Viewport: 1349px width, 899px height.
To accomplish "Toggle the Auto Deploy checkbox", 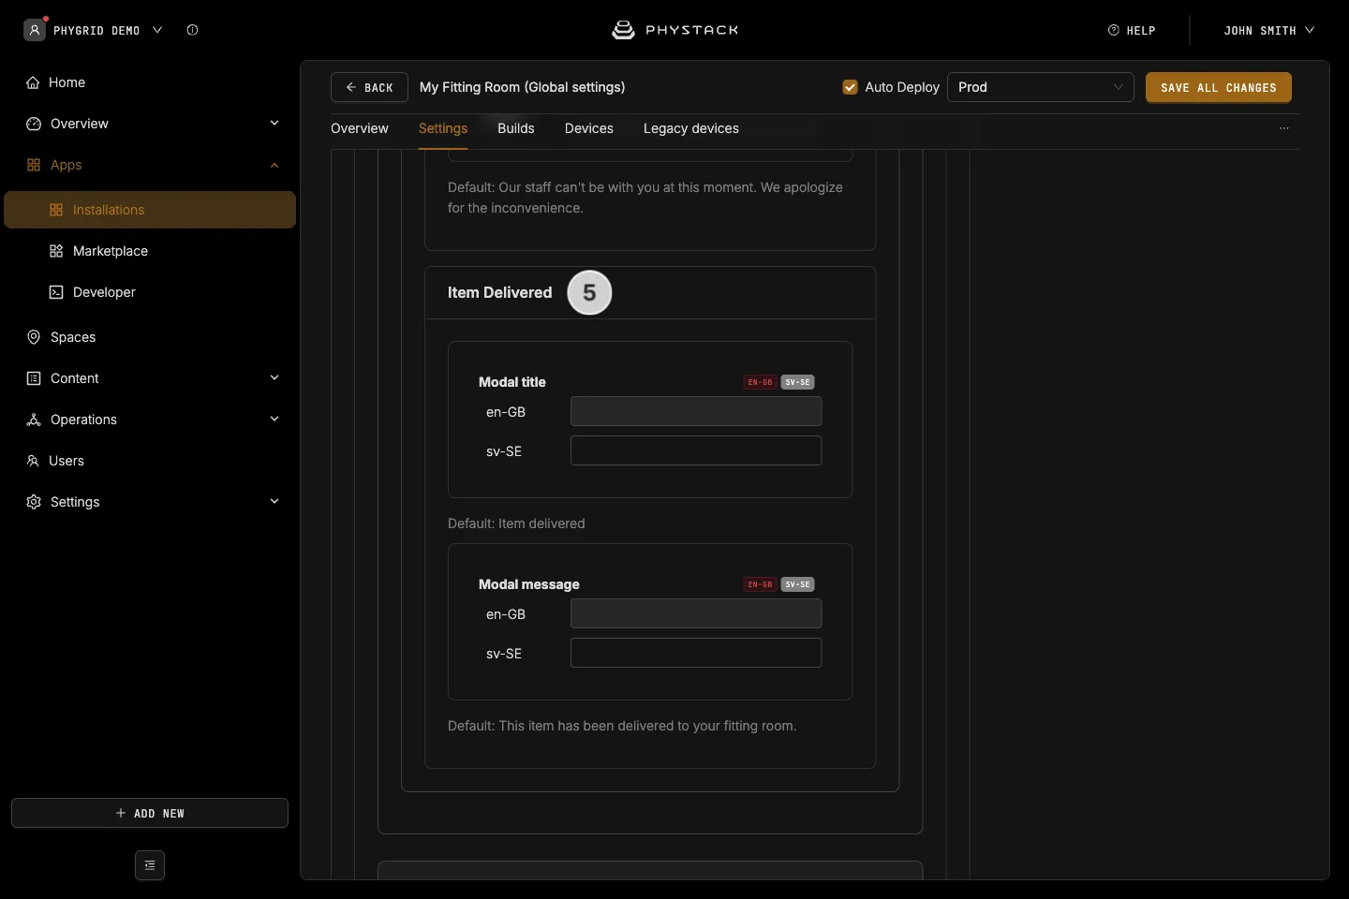I will 851,87.
